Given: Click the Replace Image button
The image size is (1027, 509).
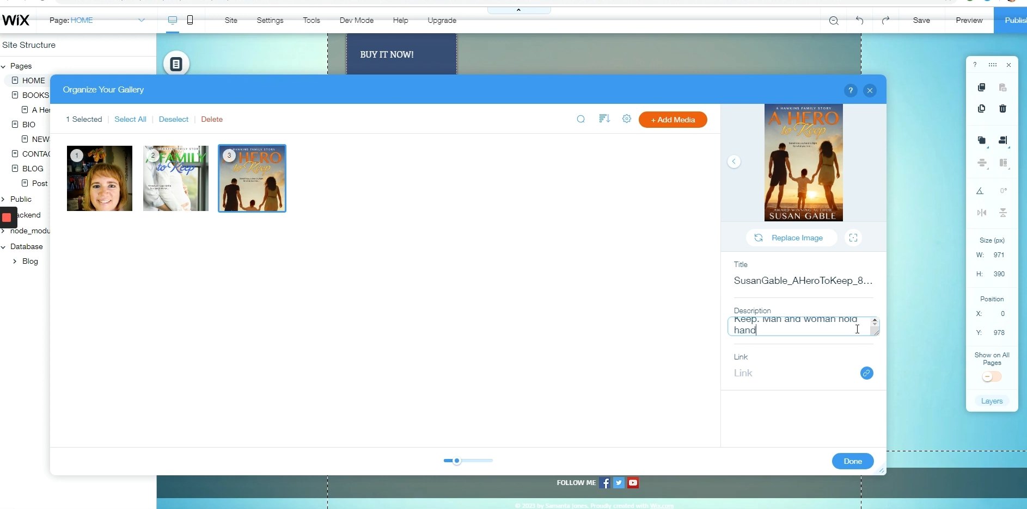Looking at the screenshot, I should click(791, 238).
